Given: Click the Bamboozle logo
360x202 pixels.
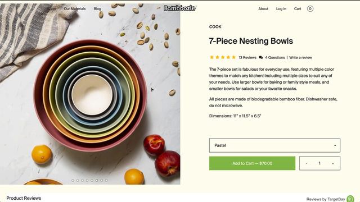Looking at the screenshot, I should [180, 8].
